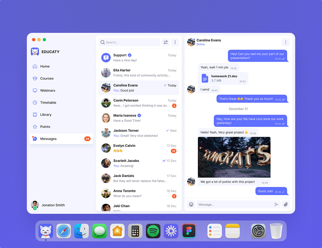322x248 pixels.
Task: Switch to the Messages section showing 24 unread
Action: coord(49,139)
